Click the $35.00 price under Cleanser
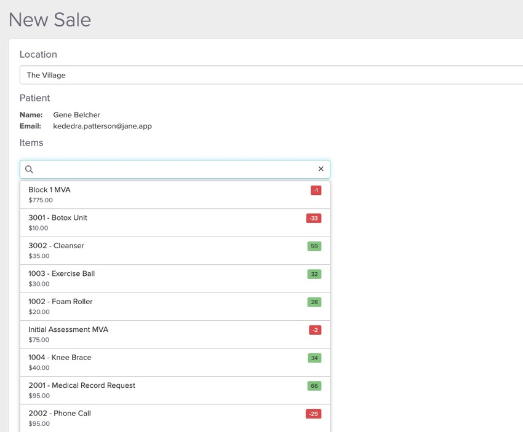The width and height of the screenshot is (523, 432). tap(39, 256)
